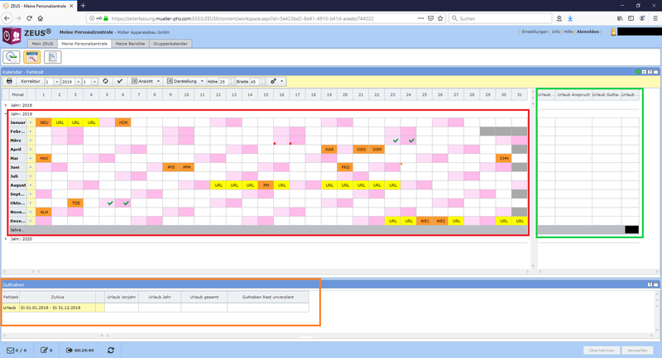The width and height of the screenshot is (662, 358).
Task: Click the large document report icon below tabs
Action: tap(53, 57)
